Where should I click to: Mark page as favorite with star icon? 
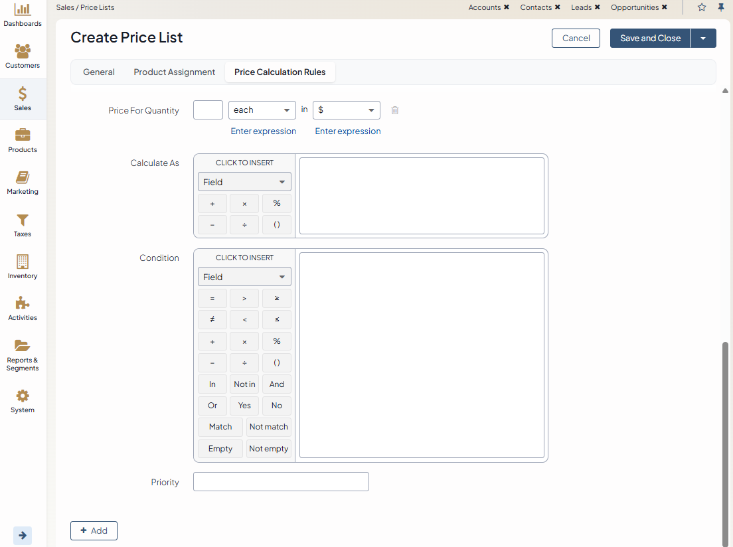coord(702,7)
